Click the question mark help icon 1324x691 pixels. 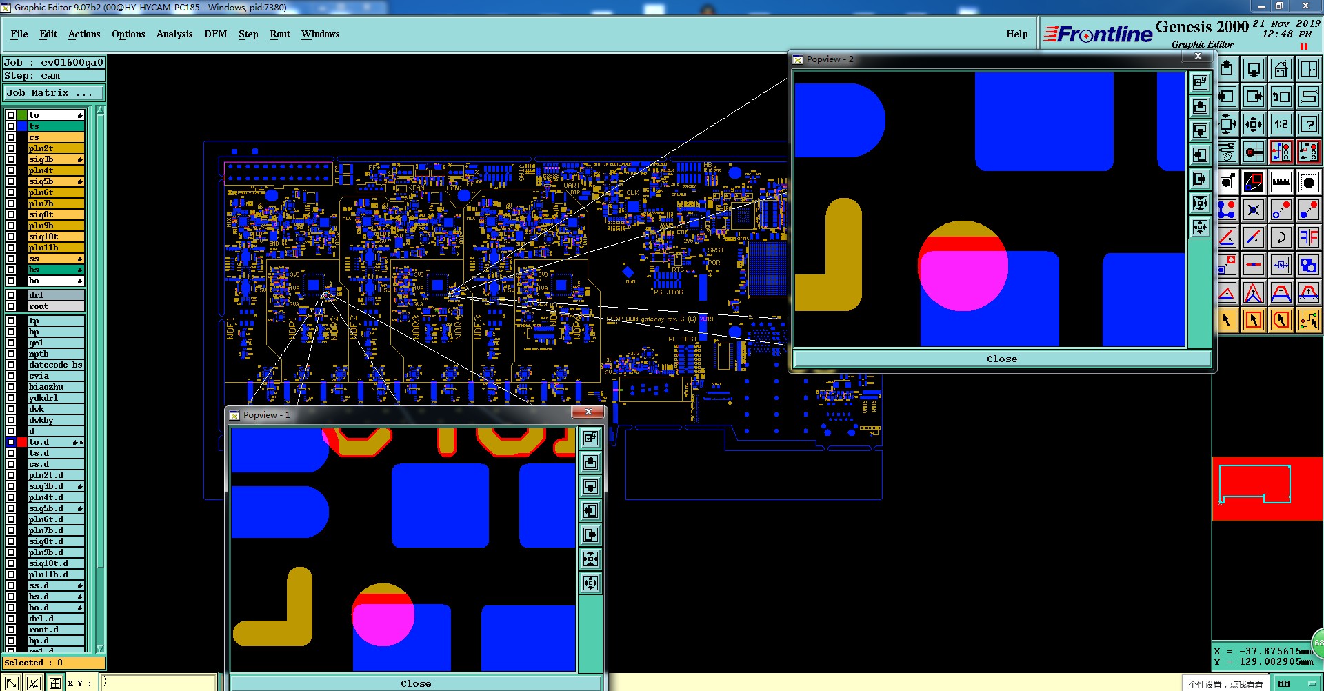tap(1309, 124)
